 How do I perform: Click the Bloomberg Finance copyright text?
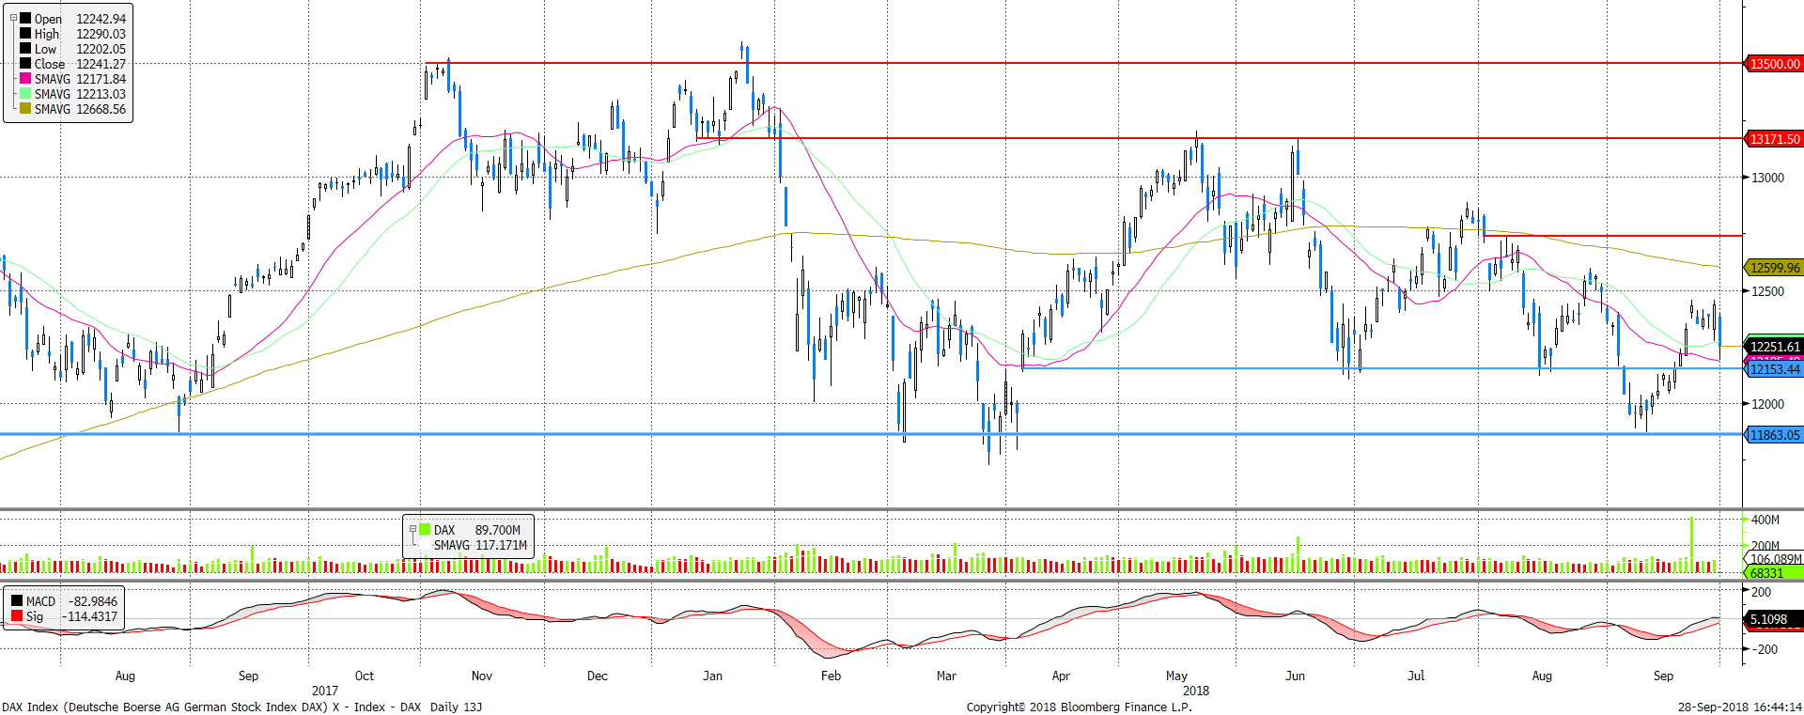coord(1080,707)
